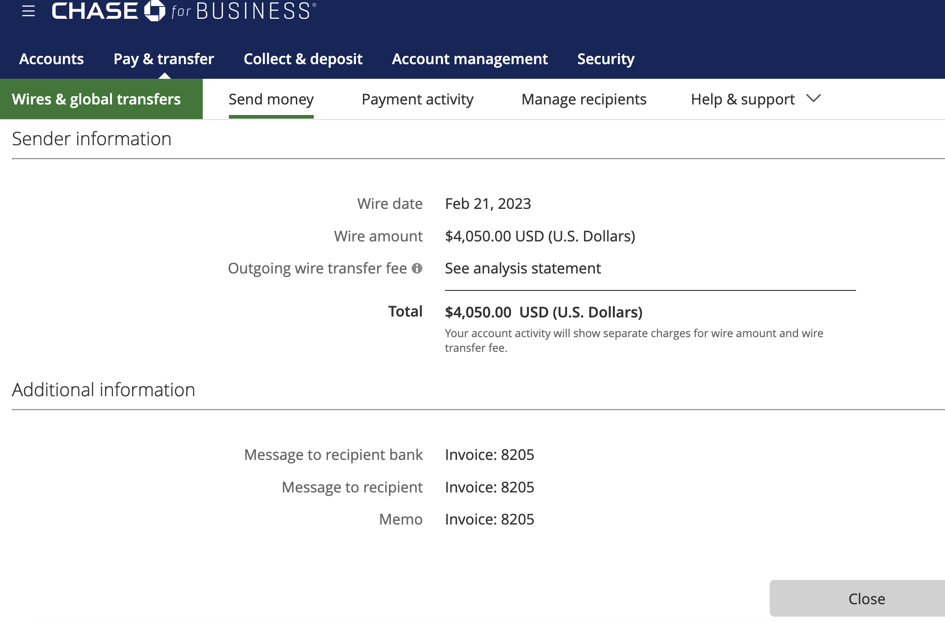Click the Memo invoice value
The image size is (945, 623).
click(489, 519)
